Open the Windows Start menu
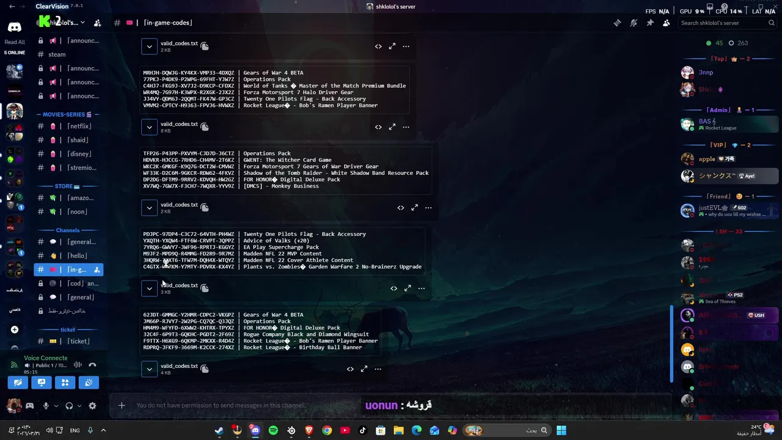This screenshot has width=782, height=440. point(561,430)
